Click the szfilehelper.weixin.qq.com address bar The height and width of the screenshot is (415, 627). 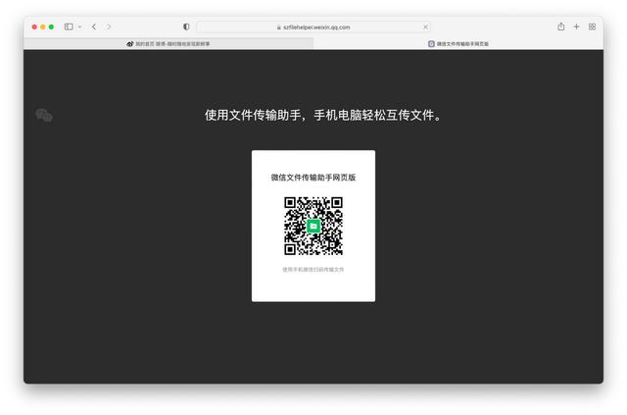pyautogui.click(x=313, y=27)
